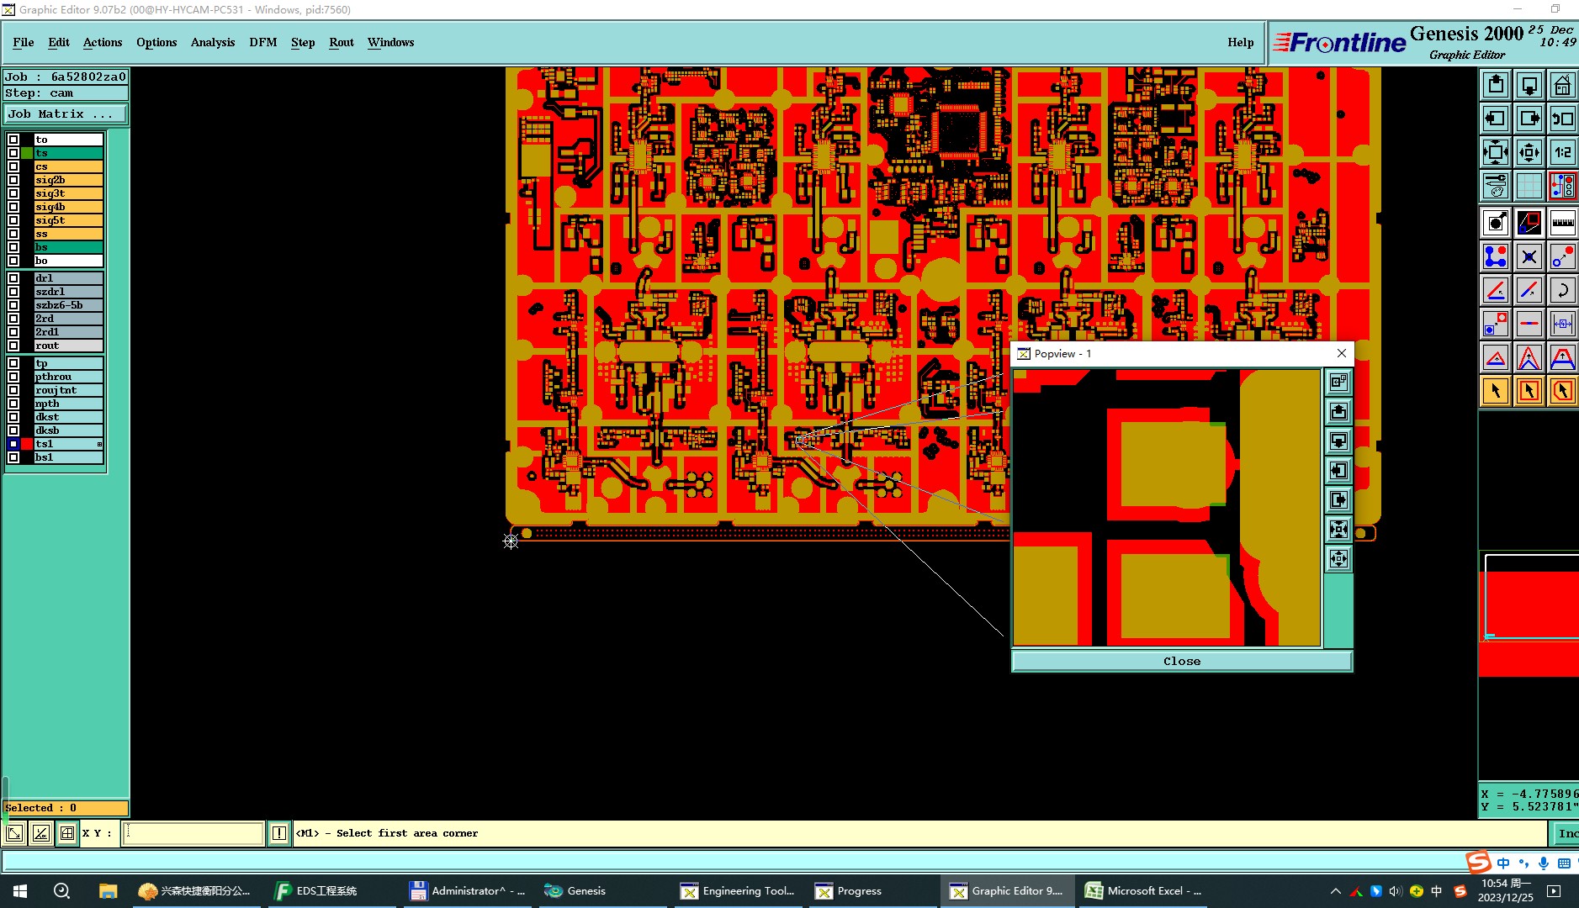The height and width of the screenshot is (908, 1579).
Task: Open the Job Matrix ... panel
Action: tap(66, 114)
